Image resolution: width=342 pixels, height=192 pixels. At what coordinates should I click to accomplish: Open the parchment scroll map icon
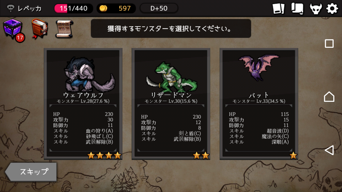64,29
